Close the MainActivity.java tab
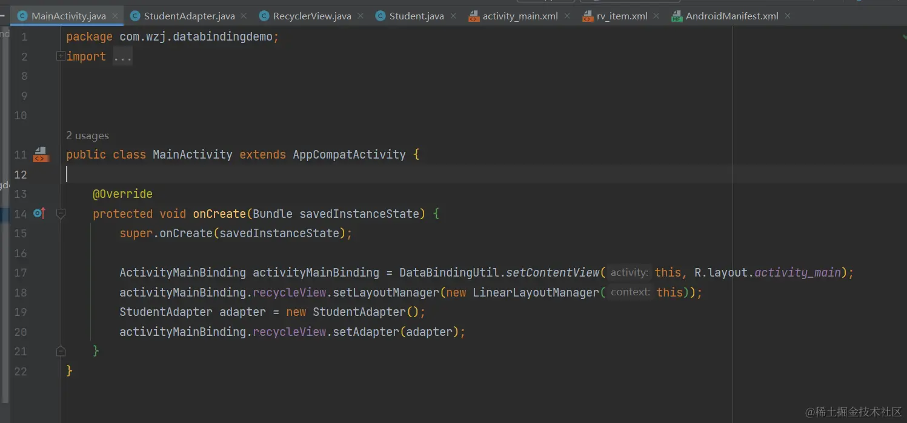The image size is (907, 423). coord(116,16)
